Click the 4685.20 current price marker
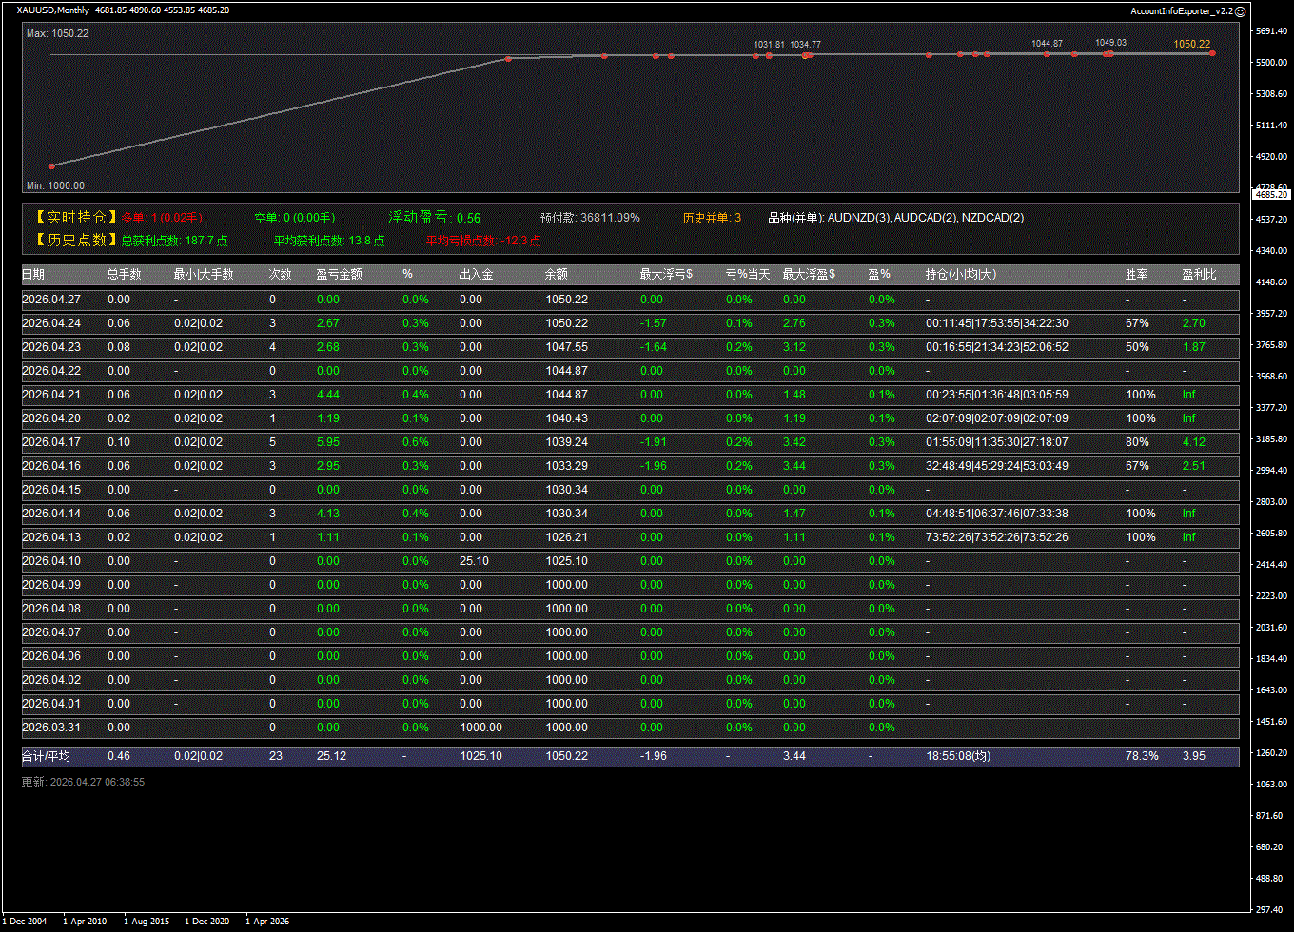 pos(1271,194)
